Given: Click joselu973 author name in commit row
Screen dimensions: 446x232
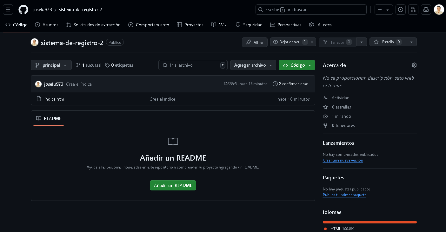Looking at the screenshot, I should point(54,84).
